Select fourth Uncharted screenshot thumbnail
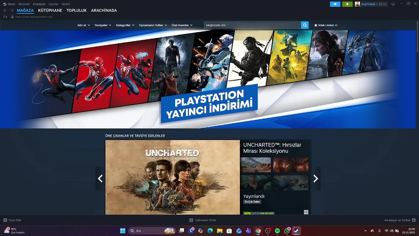Viewport: 419px width, 236px height. pyautogui.click(x=291, y=183)
